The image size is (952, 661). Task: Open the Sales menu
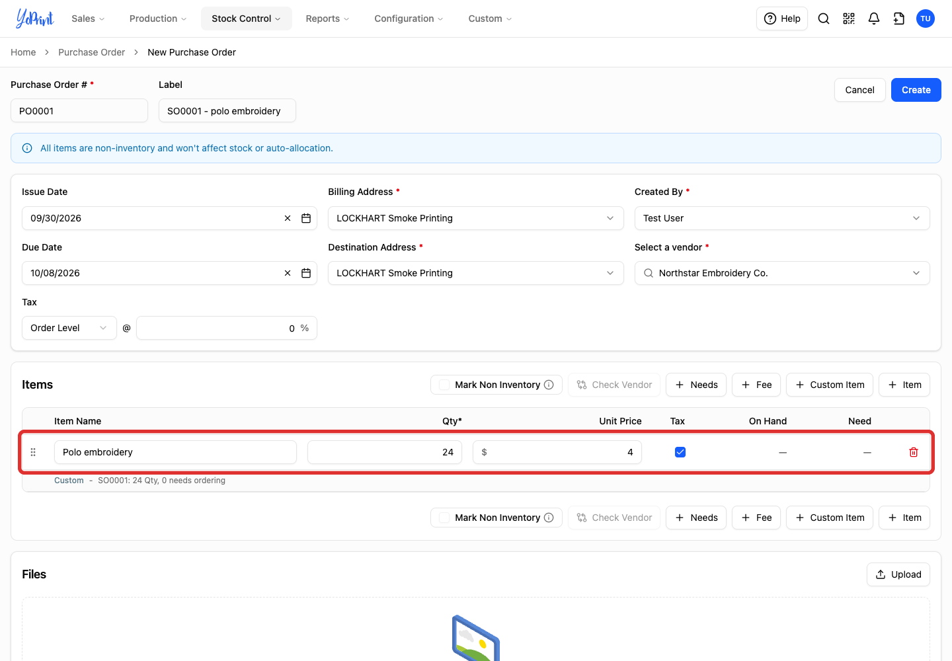pos(88,19)
